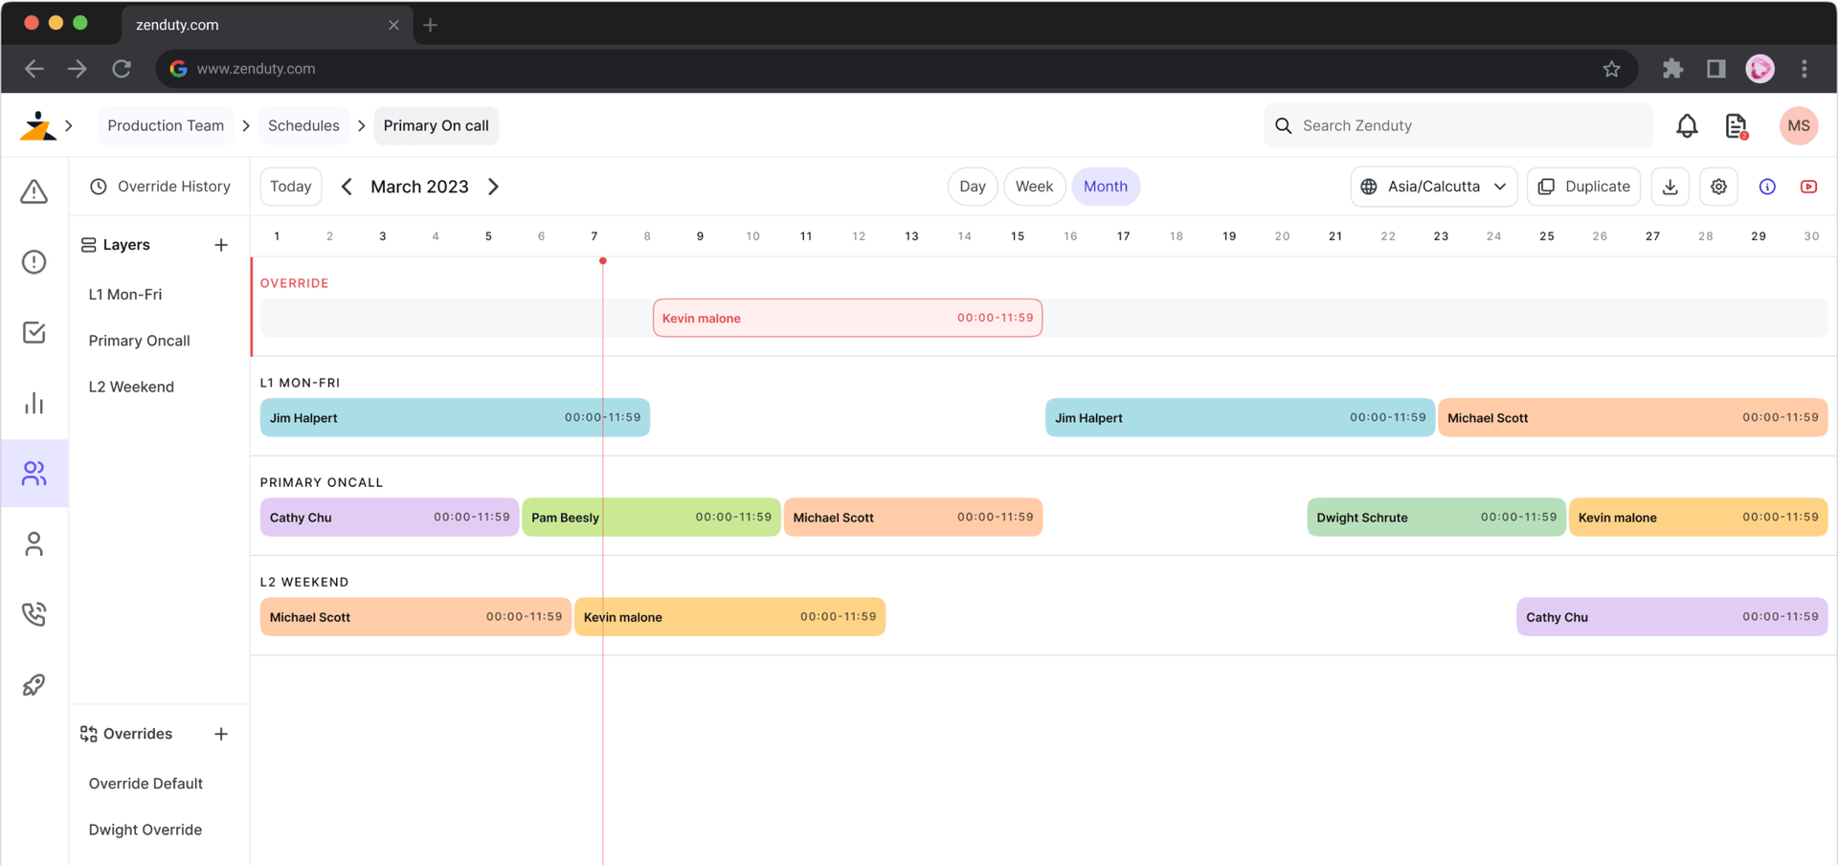Open the incidents warning triangle sidebar icon
This screenshot has width=1838, height=865.
click(x=34, y=192)
